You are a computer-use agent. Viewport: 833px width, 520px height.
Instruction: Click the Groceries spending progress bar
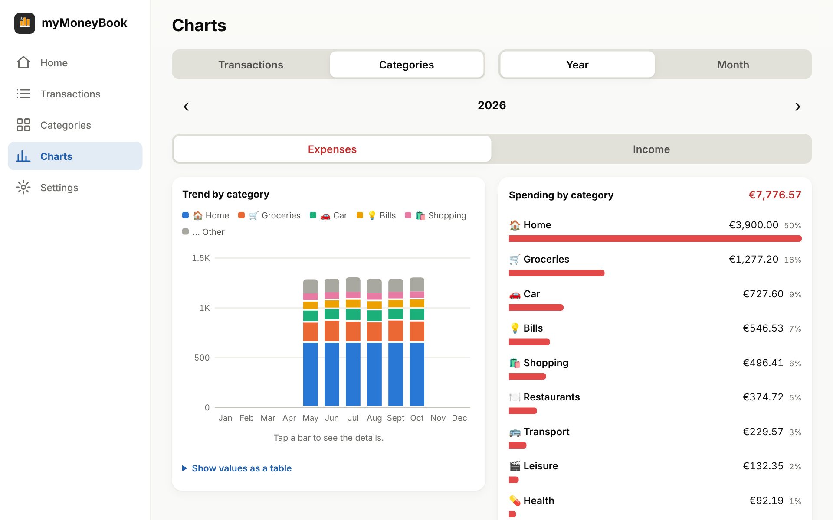[x=557, y=273]
